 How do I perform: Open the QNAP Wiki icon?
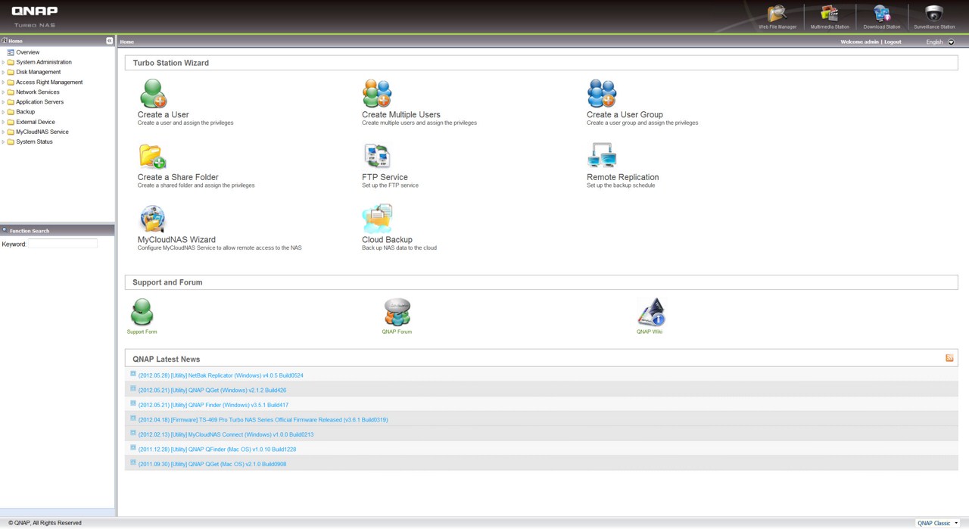(x=650, y=312)
